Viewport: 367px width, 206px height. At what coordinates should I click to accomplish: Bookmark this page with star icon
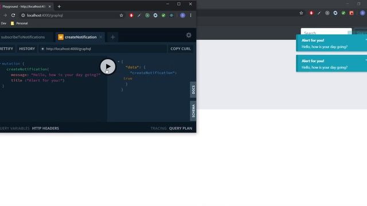tap(121, 15)
